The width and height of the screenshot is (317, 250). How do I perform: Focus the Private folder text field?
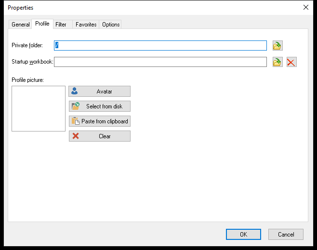(160, 45)
